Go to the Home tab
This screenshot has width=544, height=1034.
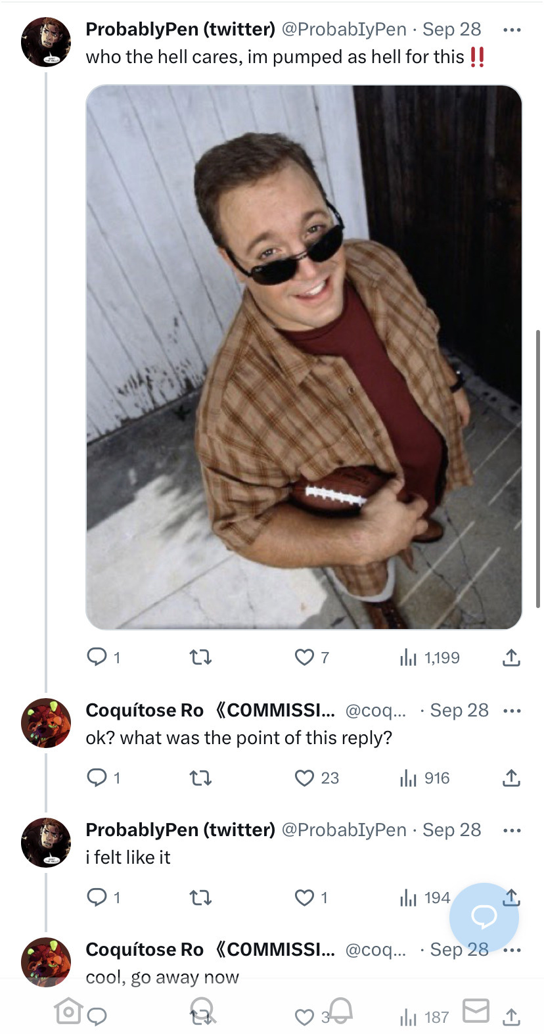68,1010
